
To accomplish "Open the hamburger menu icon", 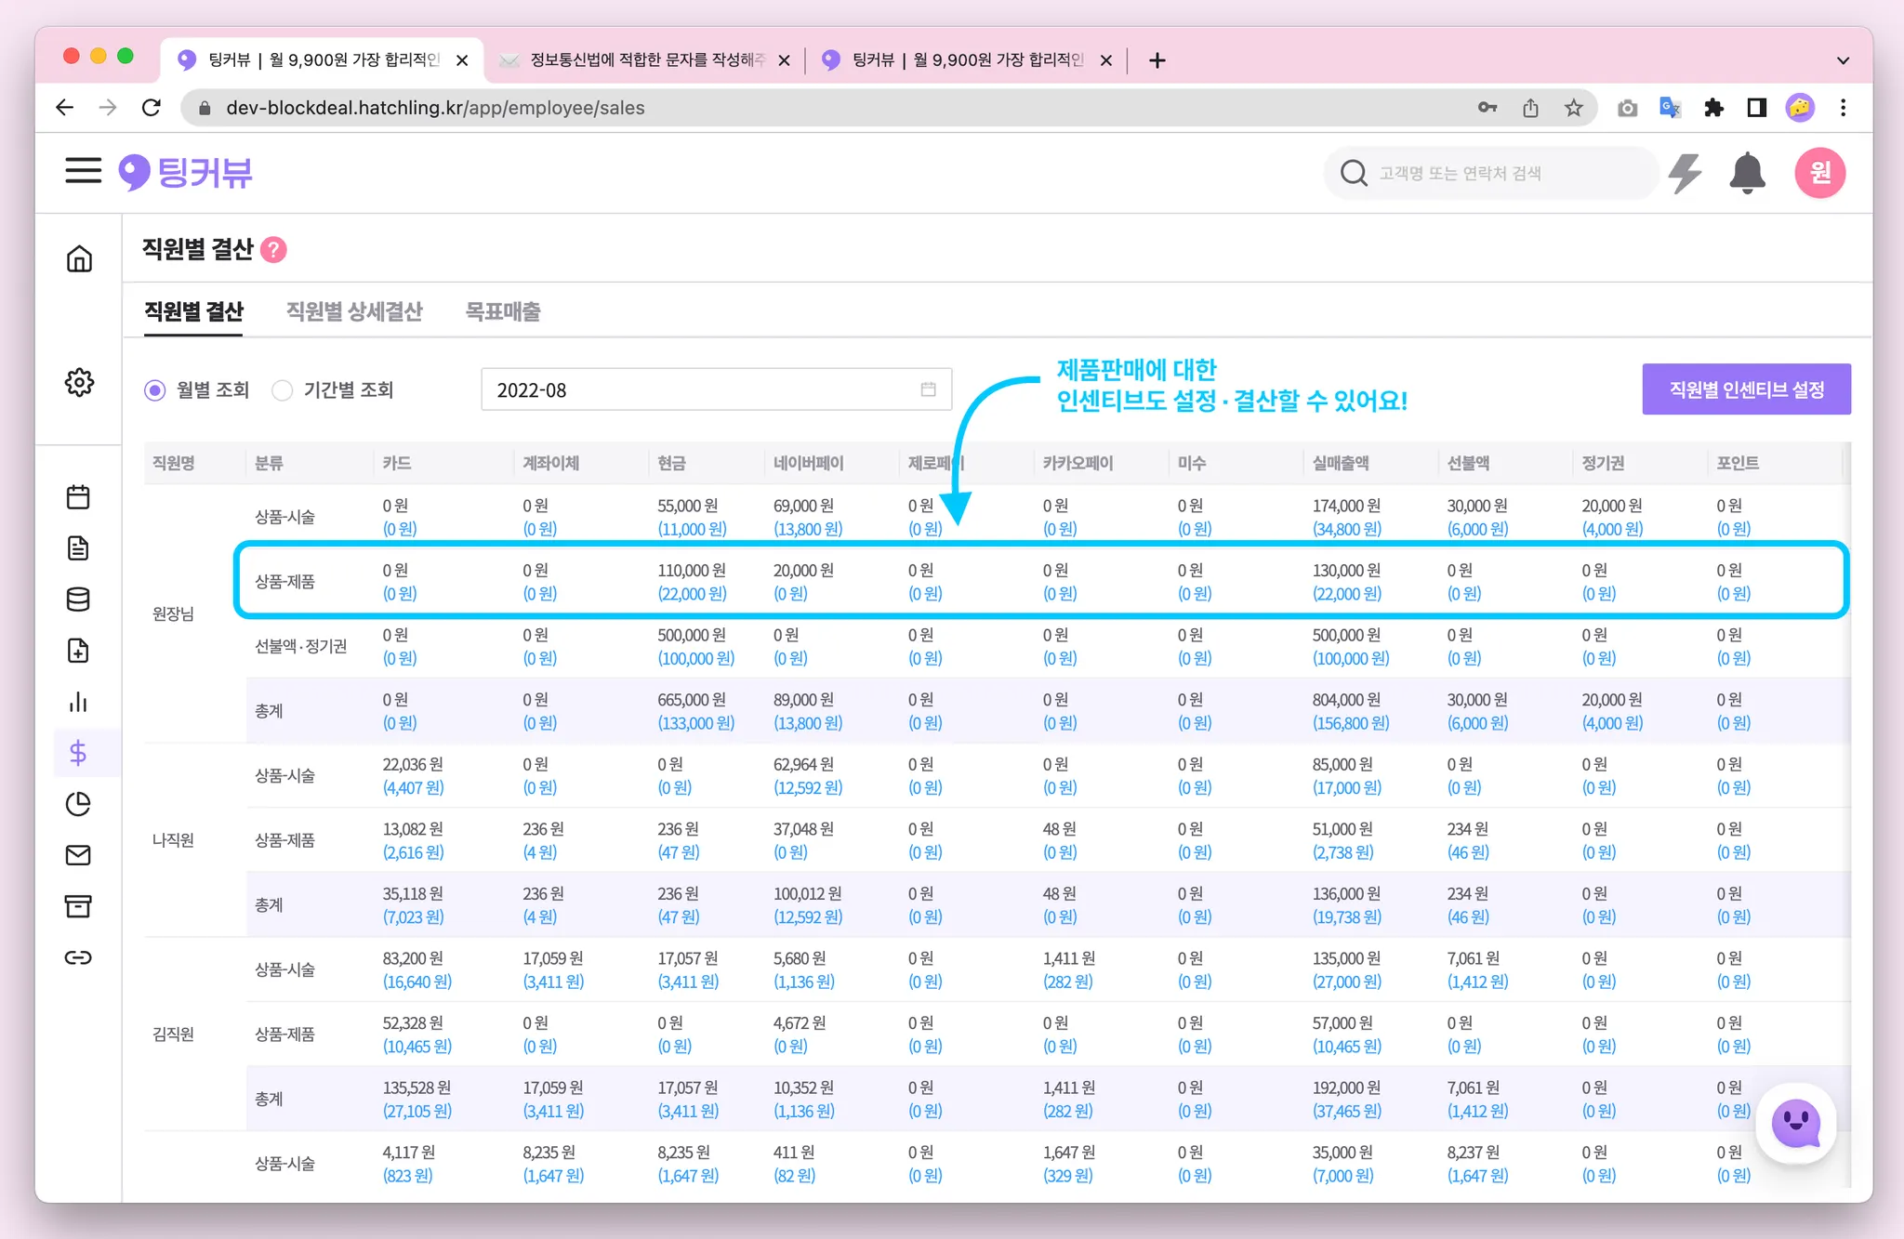I will [83, 171].
